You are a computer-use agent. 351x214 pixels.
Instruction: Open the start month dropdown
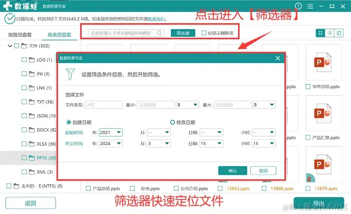coord(159,132)
